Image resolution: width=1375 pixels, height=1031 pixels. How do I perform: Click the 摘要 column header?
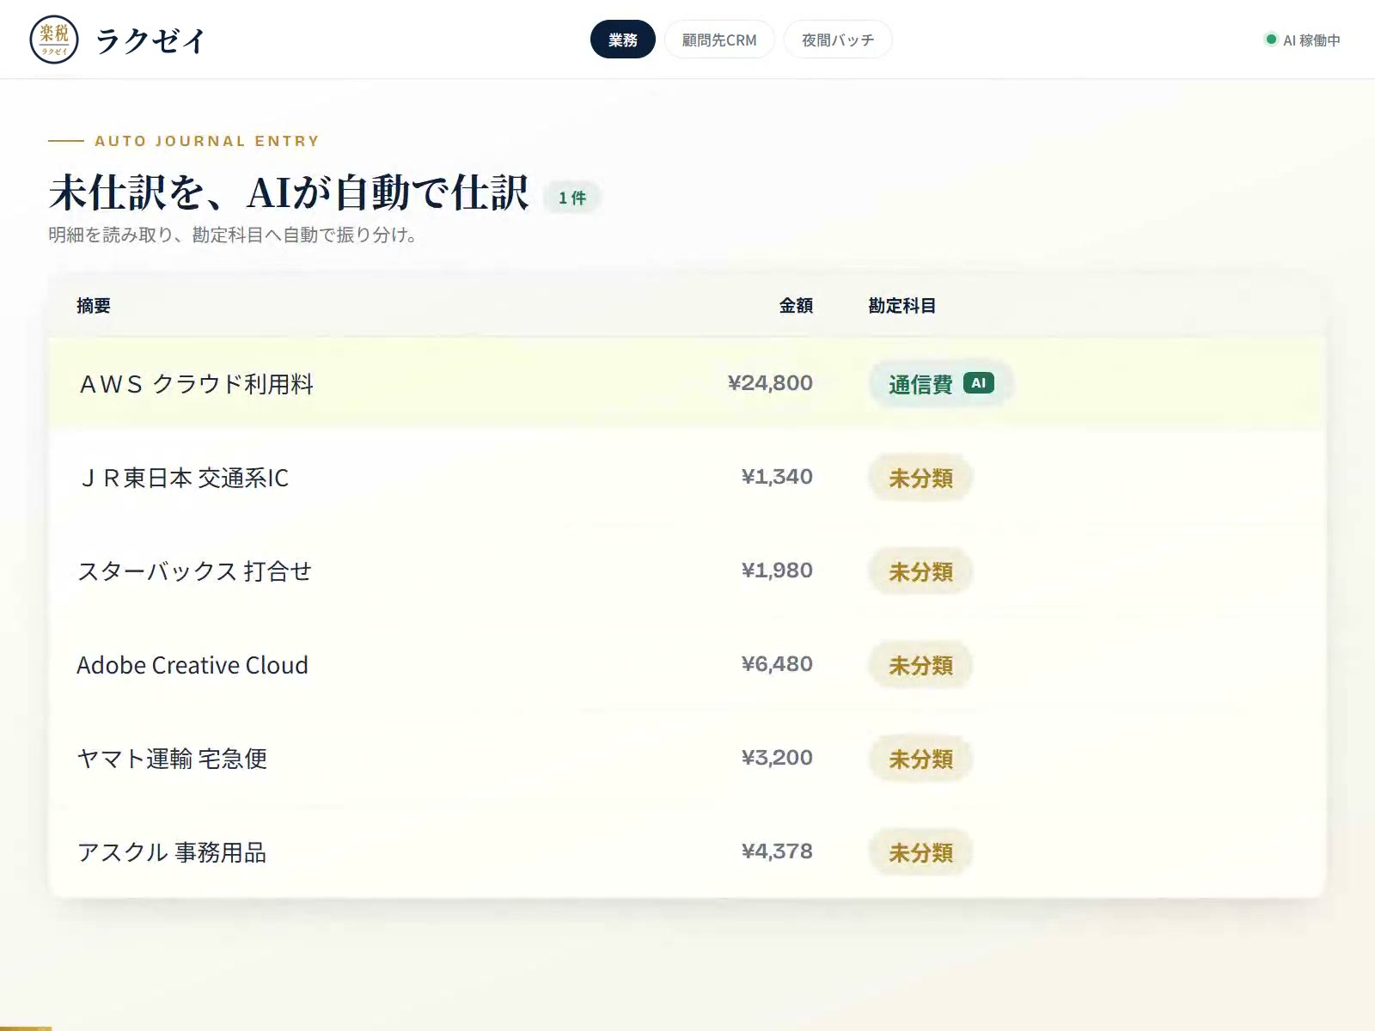coord(94,306)
